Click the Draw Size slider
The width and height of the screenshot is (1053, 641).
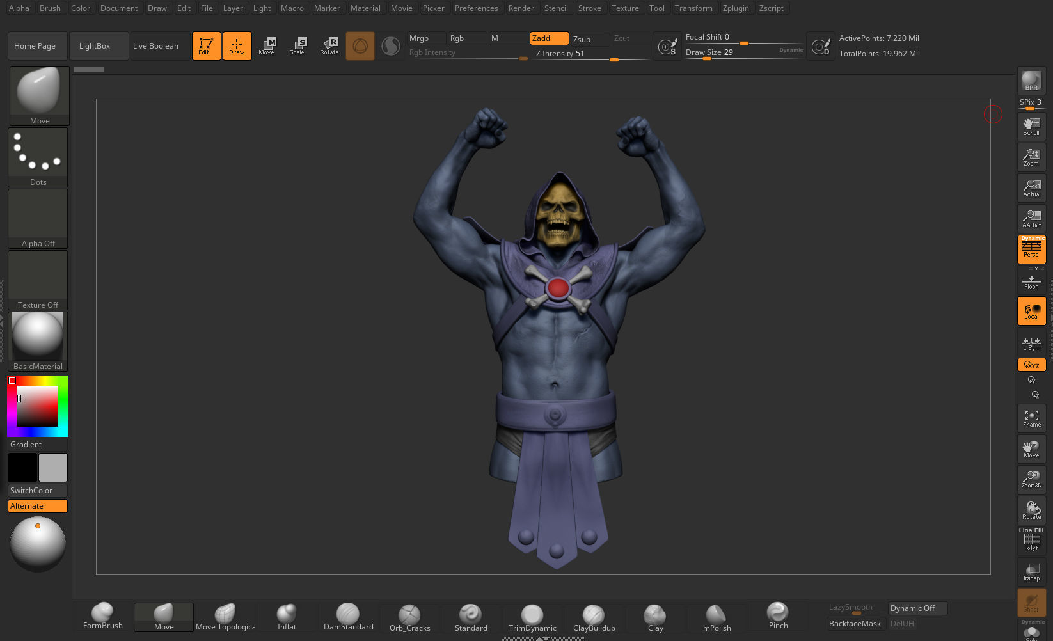pyautogui.click(x=743, y=53)
